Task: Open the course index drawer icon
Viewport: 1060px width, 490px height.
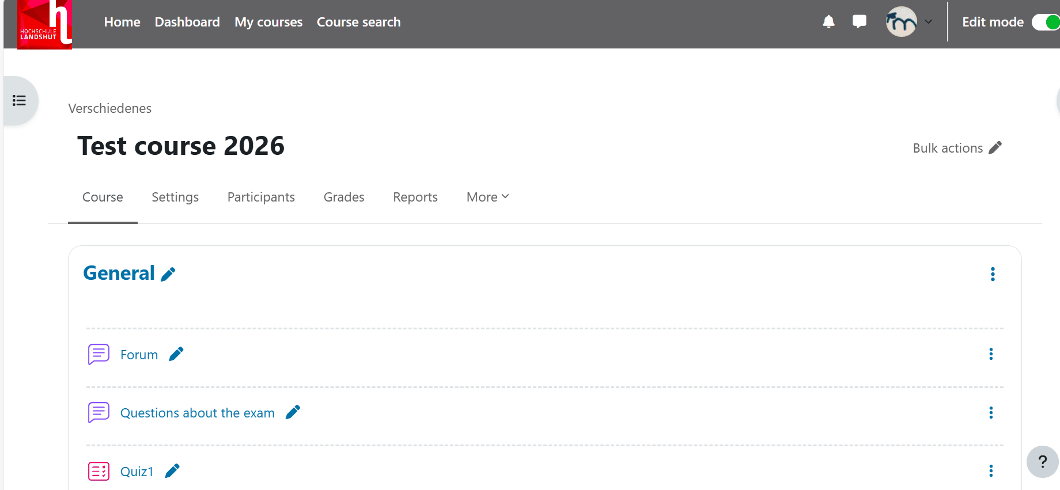Action: pyautogui.click(x=20, y=101)
